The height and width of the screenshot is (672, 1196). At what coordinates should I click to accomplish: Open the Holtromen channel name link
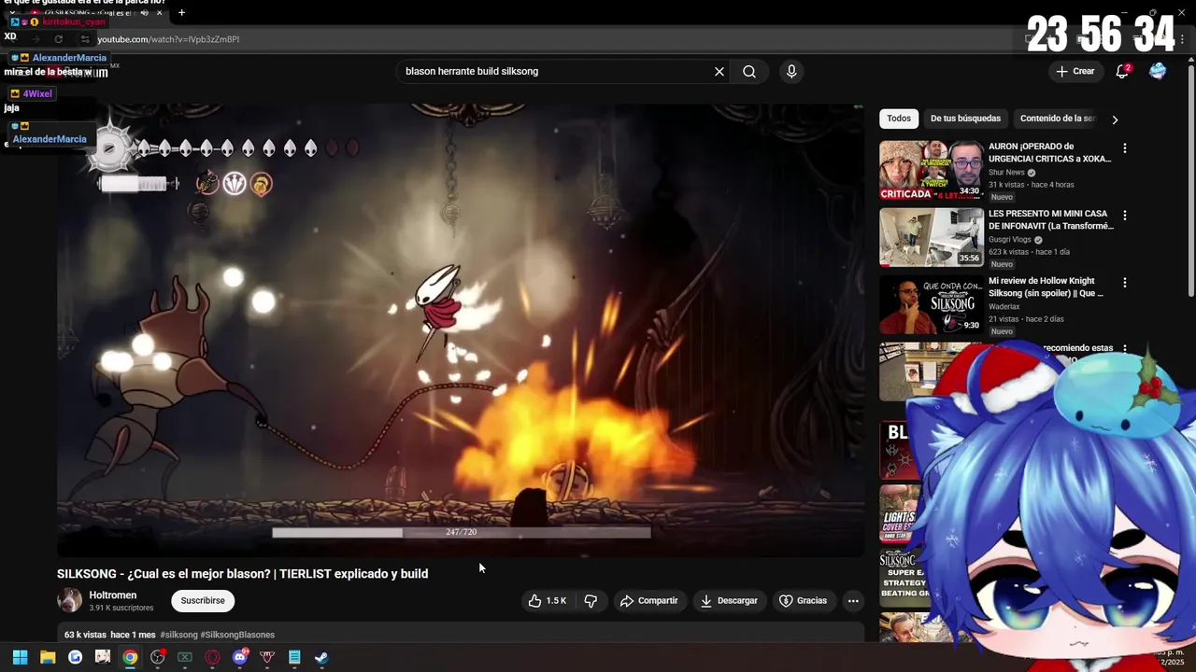pyautogui.click(x=113, y=595)
